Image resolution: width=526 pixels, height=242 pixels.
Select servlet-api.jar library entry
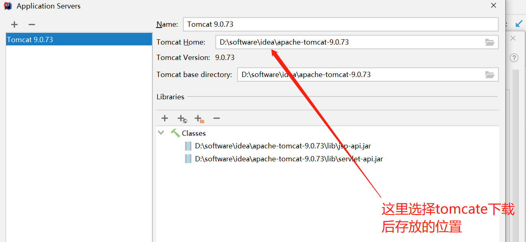point(289,159)
